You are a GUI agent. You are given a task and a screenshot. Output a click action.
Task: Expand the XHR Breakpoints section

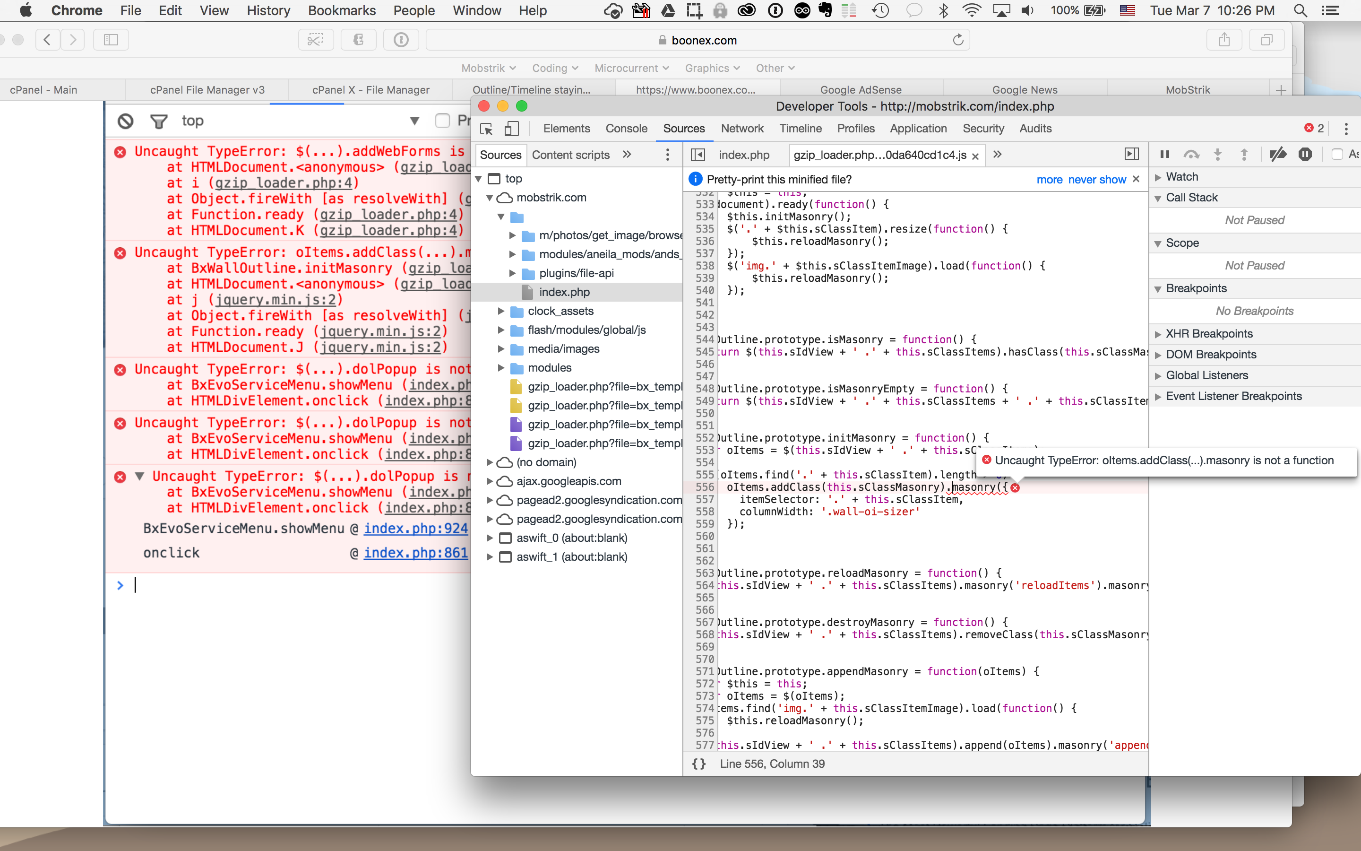pos(1209,334)
